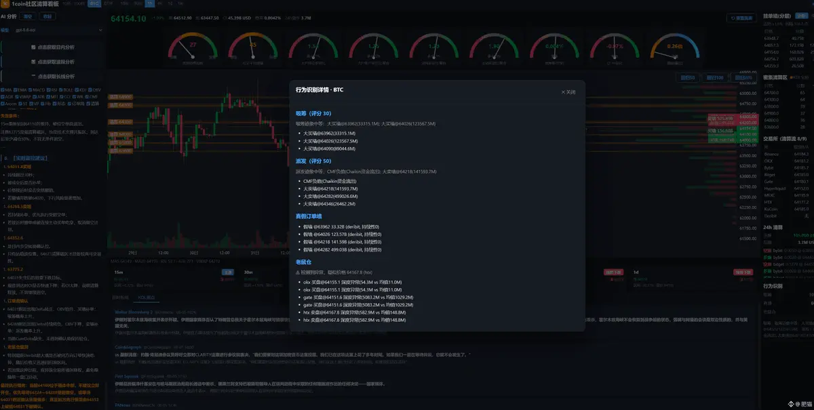
Task: Click 假墙 @63962 33.32B deribit entry
Action: click(x=341, y=226)
